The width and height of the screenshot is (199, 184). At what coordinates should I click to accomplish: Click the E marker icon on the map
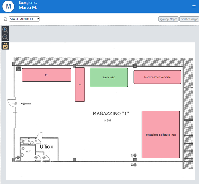pos(18,69)
